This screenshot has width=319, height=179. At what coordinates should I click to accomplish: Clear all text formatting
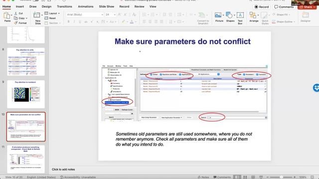(x=134, y=14)
